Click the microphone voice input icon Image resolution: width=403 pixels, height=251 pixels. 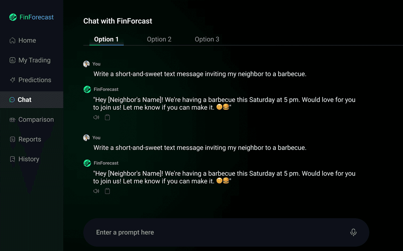tap(353, 232)
